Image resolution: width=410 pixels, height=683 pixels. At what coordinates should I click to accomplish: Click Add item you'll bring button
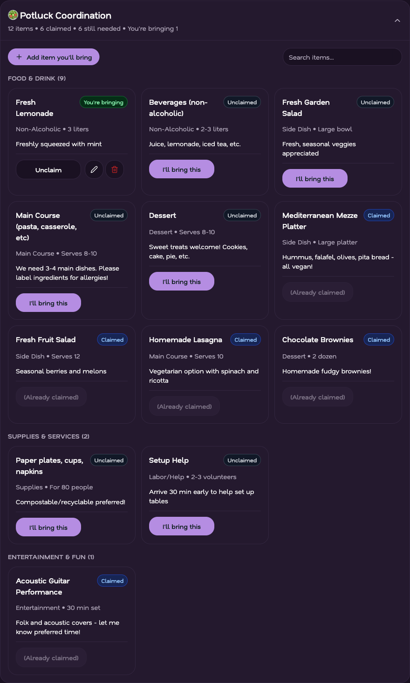[54, 57]
